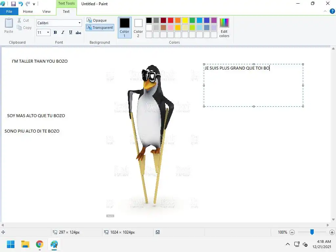Viewport: 336px width, 252px height.
Task: Toggle bold formatting
Action: (x=55, y=32)
